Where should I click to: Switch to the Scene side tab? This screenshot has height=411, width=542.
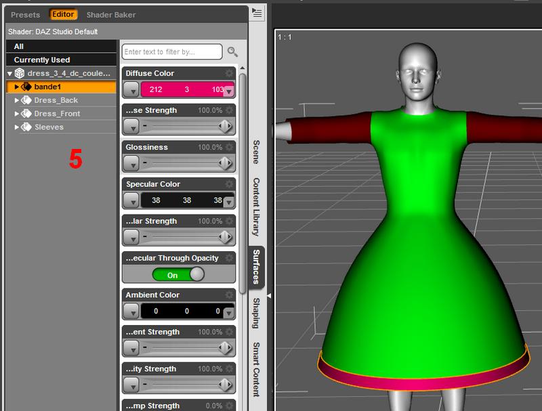point(256,152)
